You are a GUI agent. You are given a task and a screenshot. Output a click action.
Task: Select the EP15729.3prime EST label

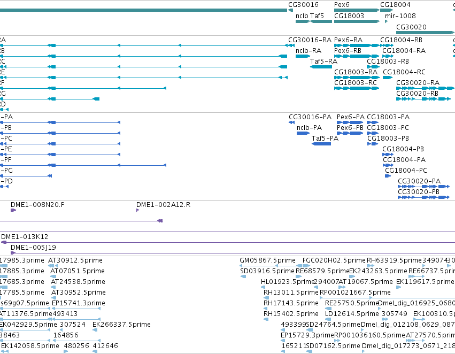point(307,335)
